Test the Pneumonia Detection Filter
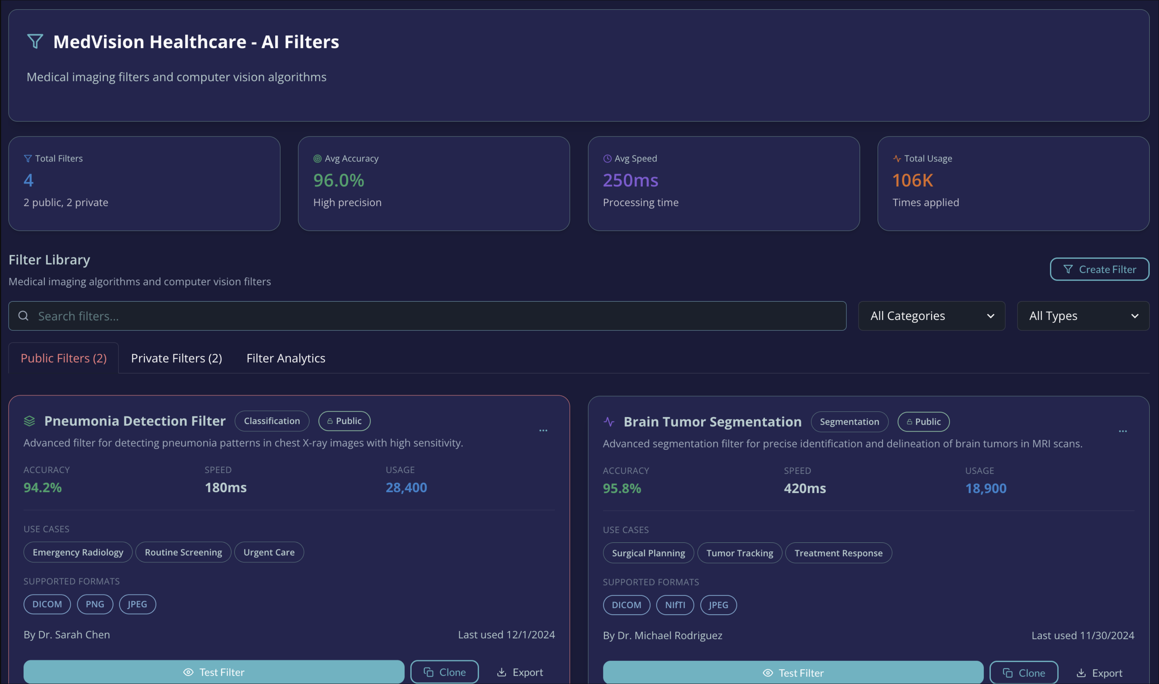Viewport: 1159px width, 684px height. pyautogui.click(x=214, y=672)
